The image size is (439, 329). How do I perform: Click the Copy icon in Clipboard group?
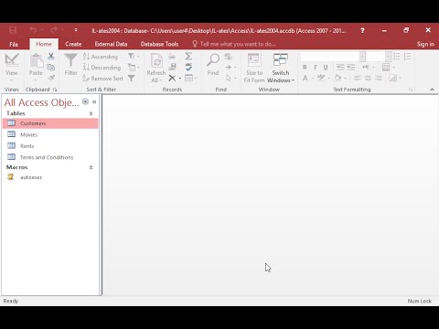tap(51, 67)
